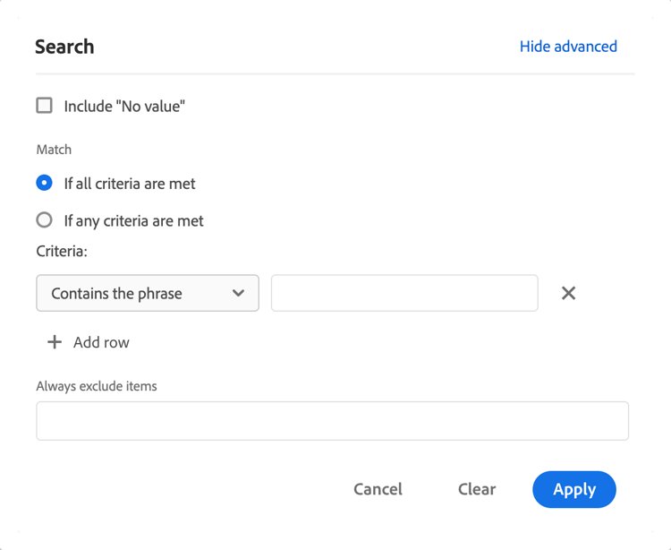Click the "Criteria:" label text
The height and width of the screenshot is (550, 671).
[x=62, y=252]
